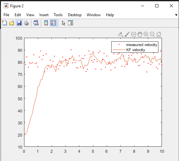Viewport: 179px width, 161px height.
Task: Open the Window menu
Action: pos(94,15)
